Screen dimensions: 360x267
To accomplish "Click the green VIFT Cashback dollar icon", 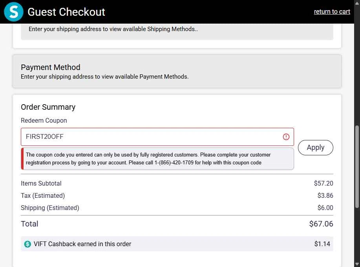I will 27,244.
